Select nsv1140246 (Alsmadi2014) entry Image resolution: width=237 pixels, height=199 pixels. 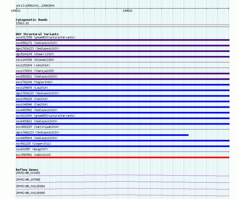35,60
